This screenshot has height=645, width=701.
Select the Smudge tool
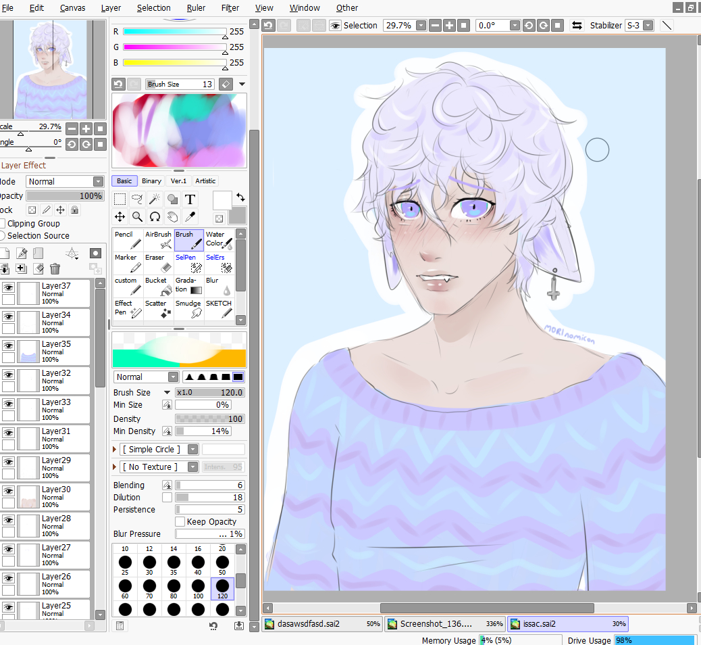click(x=189, y=309)
